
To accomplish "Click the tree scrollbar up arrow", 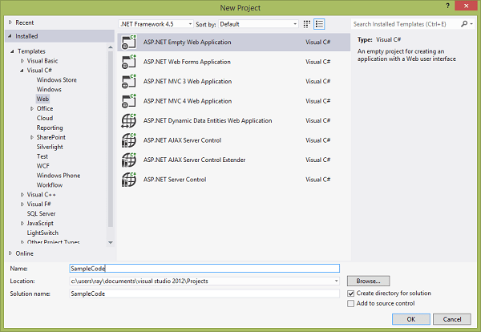I will 111,47.
